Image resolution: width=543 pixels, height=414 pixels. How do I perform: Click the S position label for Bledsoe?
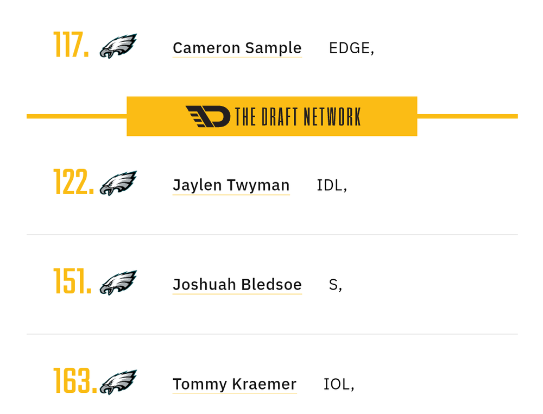(x=333, y=285)
